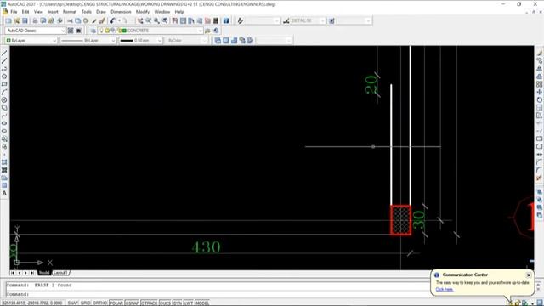
Task: Open the File menu
Action: point(14,12)
